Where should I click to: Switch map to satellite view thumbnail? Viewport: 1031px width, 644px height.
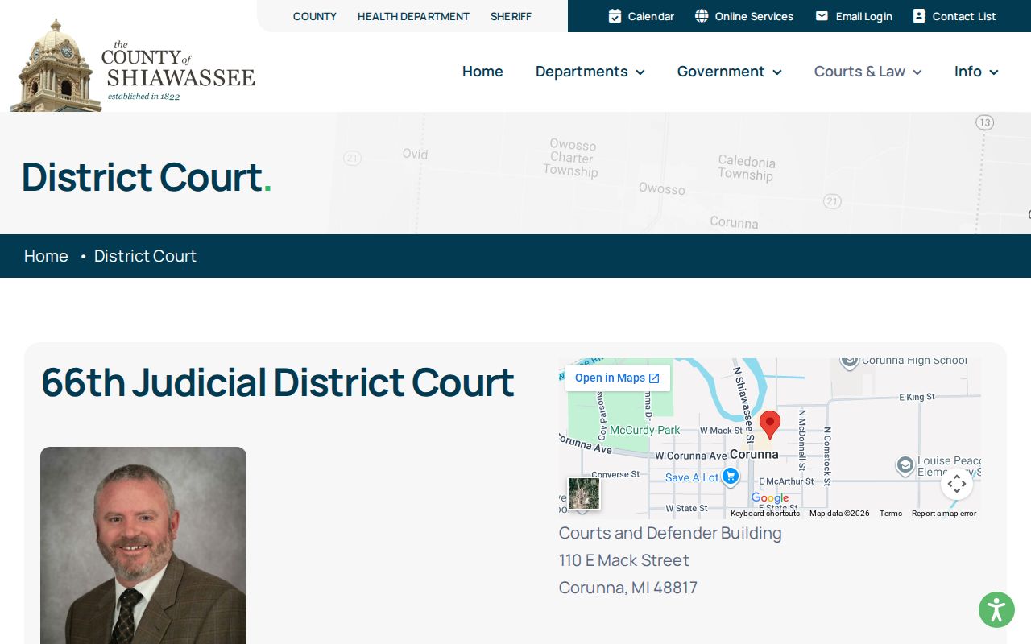click(x=584, y=493)
